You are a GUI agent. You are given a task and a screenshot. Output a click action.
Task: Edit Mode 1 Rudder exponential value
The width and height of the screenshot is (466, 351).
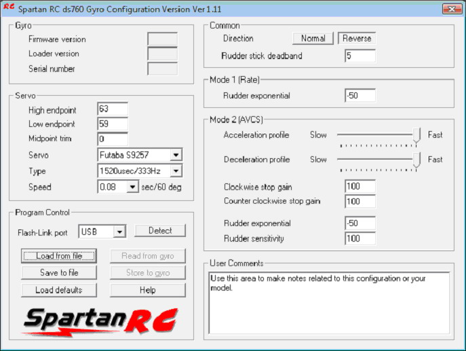coord(360,96)
